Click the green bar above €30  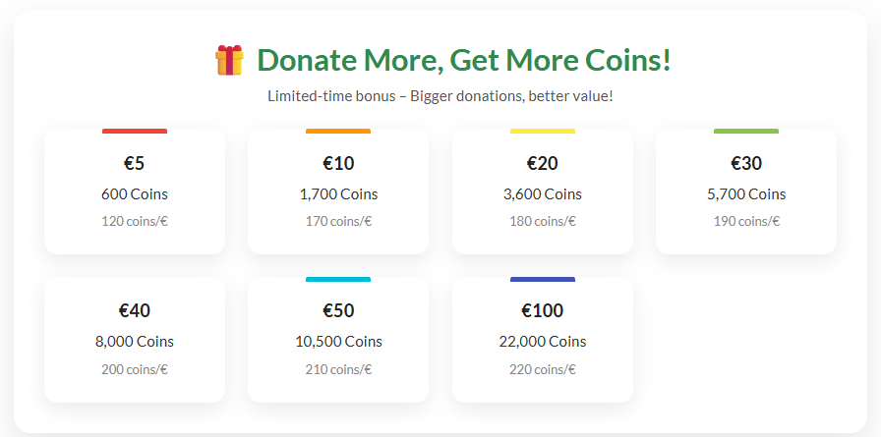click(746, 131)
